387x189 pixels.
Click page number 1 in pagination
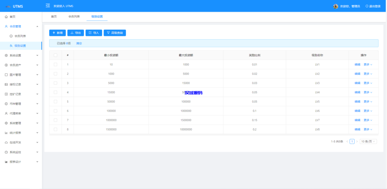pyautogui.click(x=352, y=141)
